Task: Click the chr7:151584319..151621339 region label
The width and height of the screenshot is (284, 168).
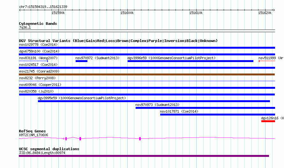Action: 43,7
